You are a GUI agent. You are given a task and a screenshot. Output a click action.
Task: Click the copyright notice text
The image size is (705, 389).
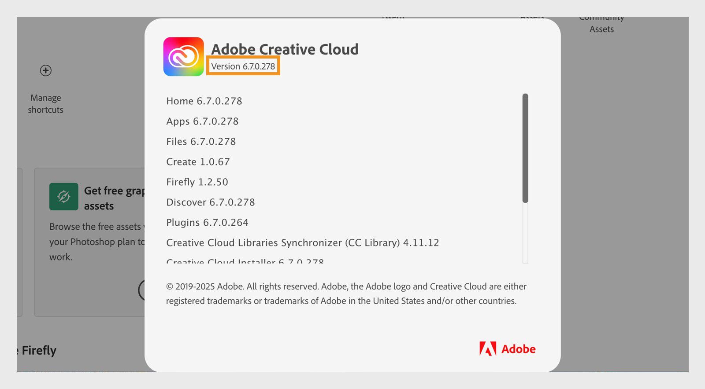click(x=346, y=294)
